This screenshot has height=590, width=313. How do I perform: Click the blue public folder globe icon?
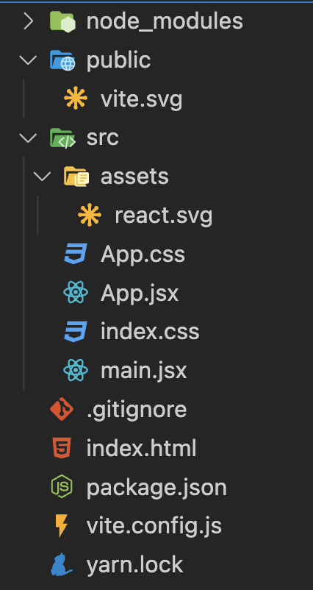click(62, 60)
